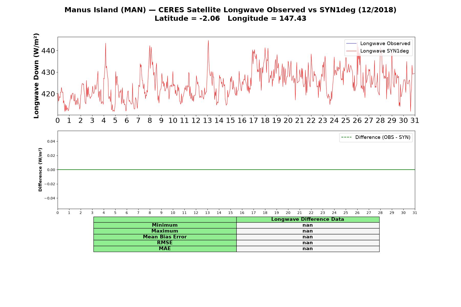Click the red SYN1deg legend line swatch

click(x=351, y=51)
